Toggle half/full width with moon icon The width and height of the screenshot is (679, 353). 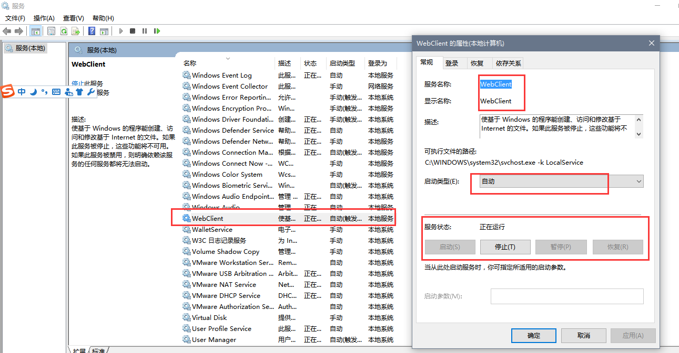tap(33, 92)
